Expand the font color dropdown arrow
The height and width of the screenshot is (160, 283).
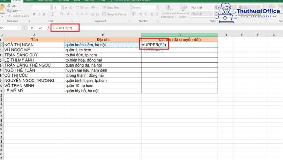tap(72, 14)
